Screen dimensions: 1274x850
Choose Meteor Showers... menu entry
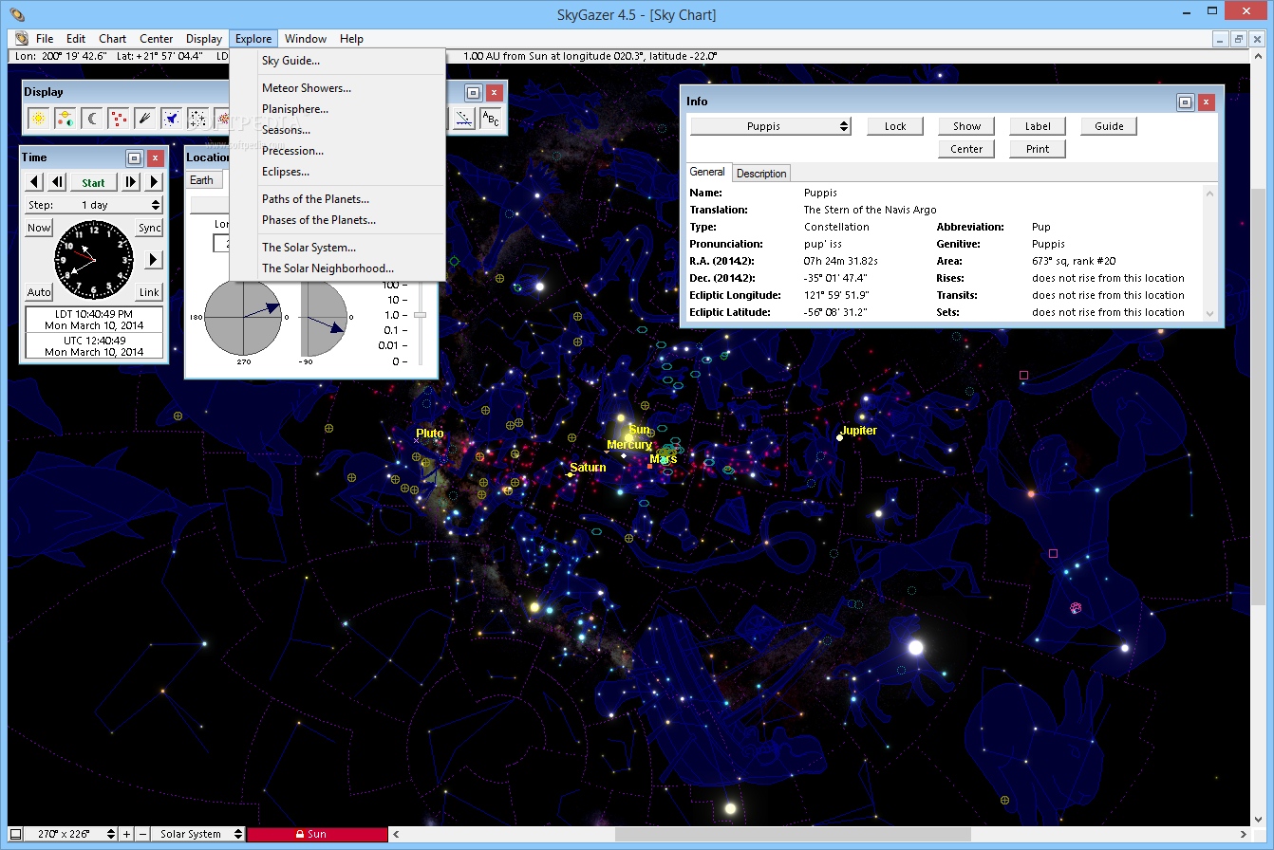[x=337, y=88]
